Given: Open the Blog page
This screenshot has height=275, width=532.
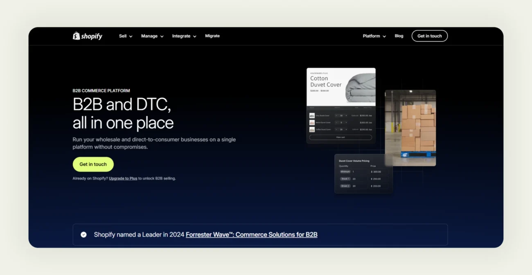Looking at the screenshot, I should click(x=399, y=36).
